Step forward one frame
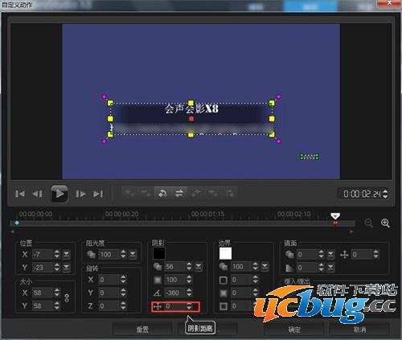The height and width of the screenshot is (340, 402). tap(80, 194)
